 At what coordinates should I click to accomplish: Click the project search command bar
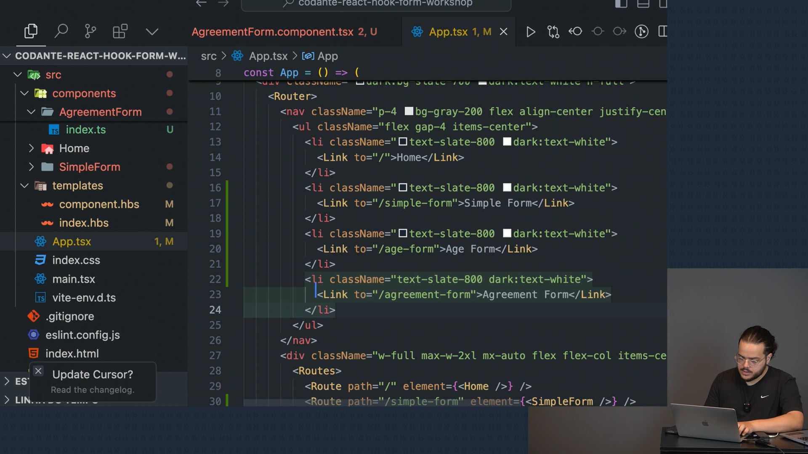point(377,4)
